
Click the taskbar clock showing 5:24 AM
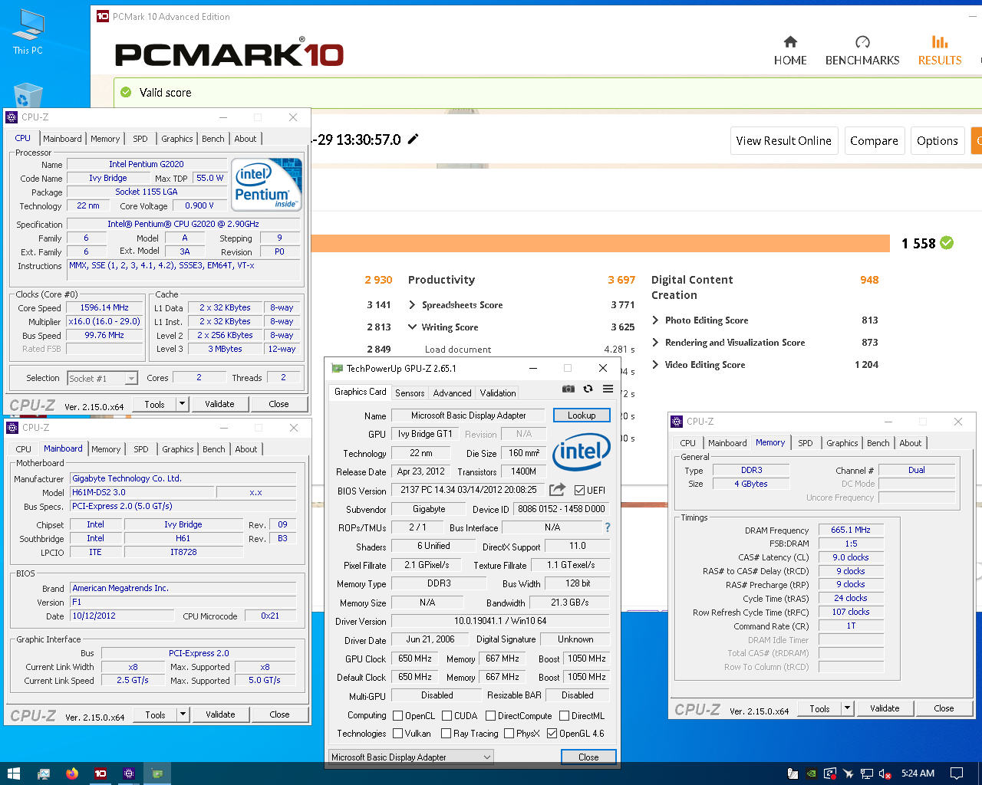[x=918, y=774]
